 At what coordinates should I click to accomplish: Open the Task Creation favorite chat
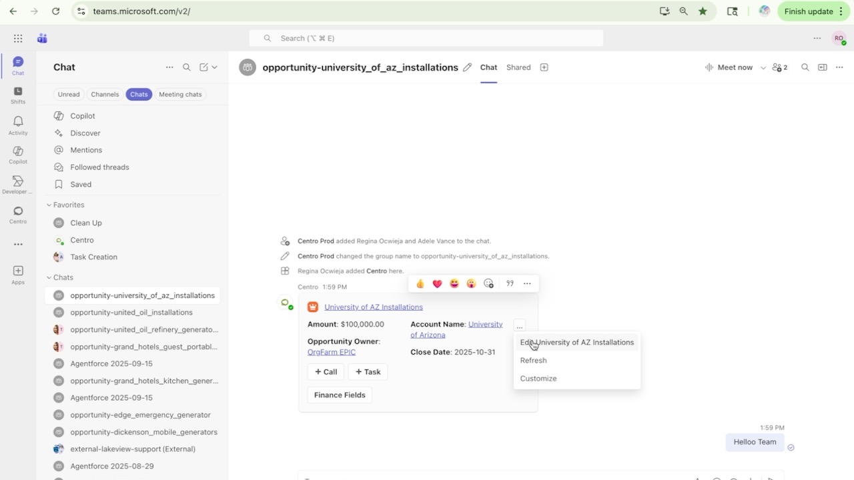[x=132, y=257]
